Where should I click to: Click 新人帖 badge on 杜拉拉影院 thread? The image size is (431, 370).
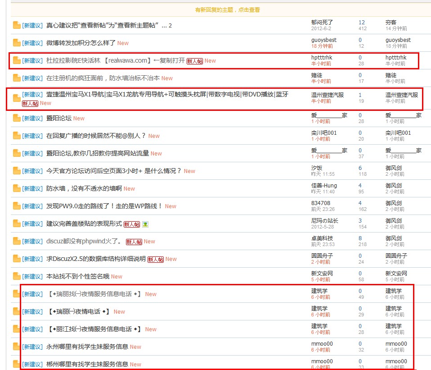pyautogui.click(x=195, y=61)
